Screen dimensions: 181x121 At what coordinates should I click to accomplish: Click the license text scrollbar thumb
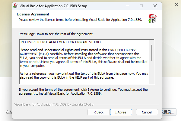[x=151, y=53]
